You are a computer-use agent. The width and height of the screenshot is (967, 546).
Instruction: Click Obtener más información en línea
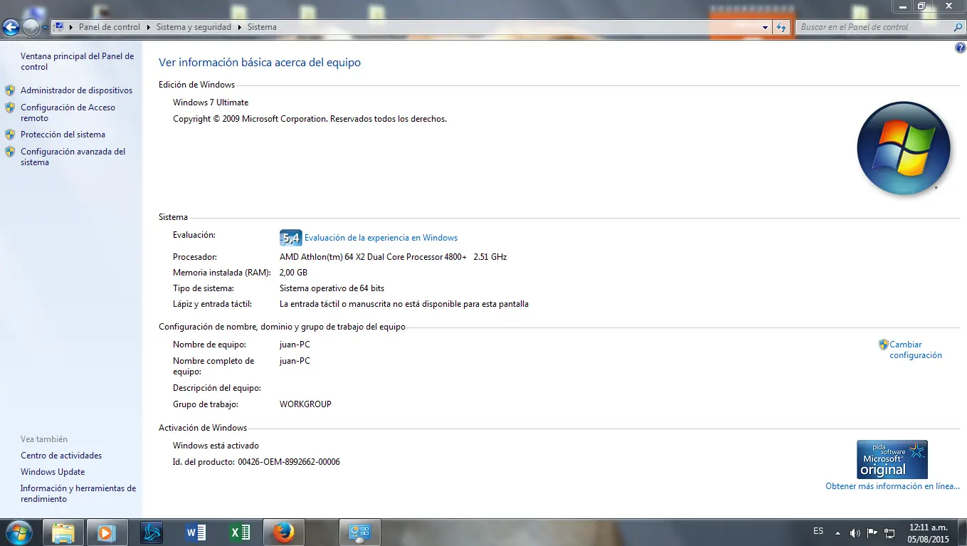[x=892, y=486]
